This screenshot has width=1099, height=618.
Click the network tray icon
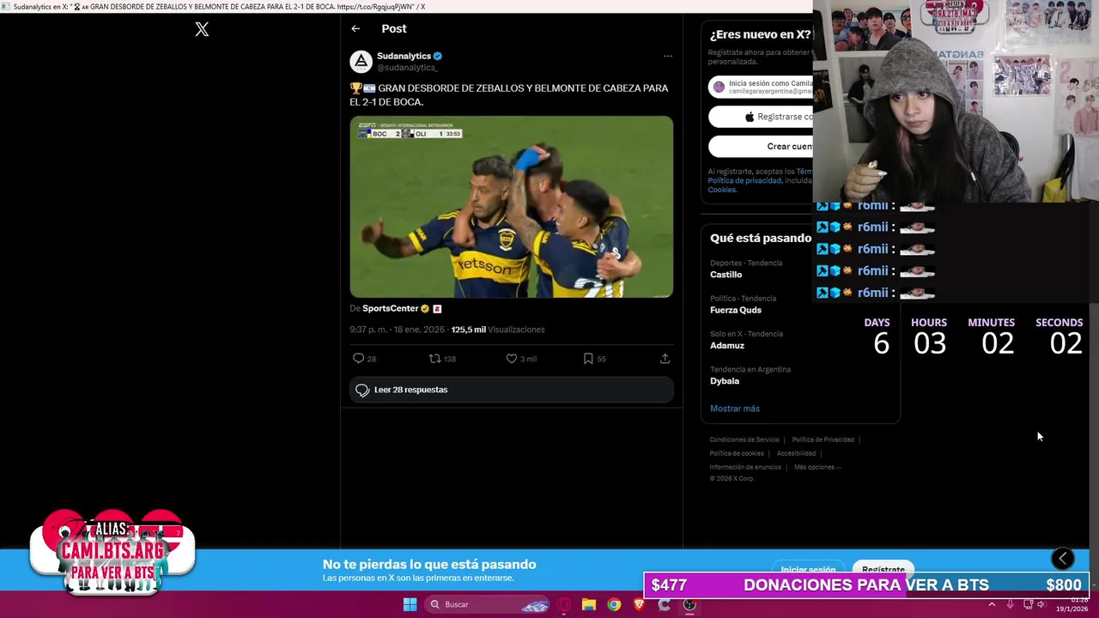pyautogui.click(x=1028, y=604)
